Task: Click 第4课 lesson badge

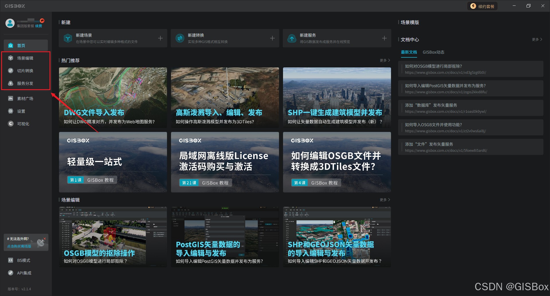Action: click(300, 183)
